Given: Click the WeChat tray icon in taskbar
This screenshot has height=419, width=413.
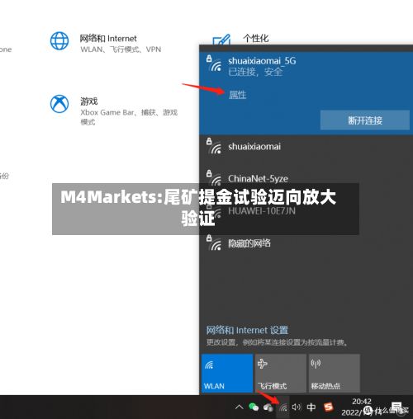Looking at the screenshot, I should tap(254, 407).
